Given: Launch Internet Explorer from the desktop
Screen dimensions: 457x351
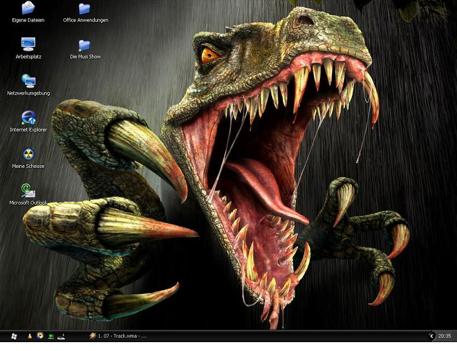Looking at the screenshot, I should (x=28, y=117).
